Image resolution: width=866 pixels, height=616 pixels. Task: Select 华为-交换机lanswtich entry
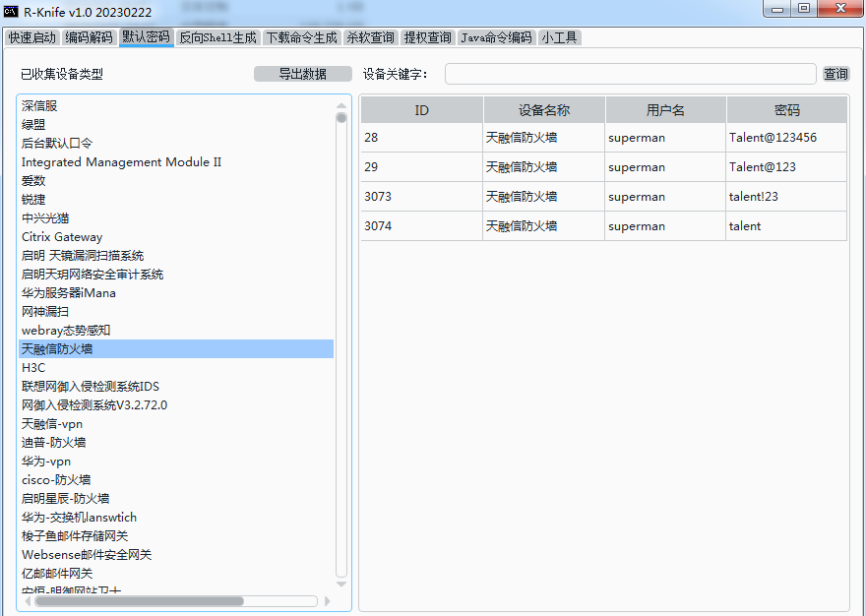(x=175, y=518)
